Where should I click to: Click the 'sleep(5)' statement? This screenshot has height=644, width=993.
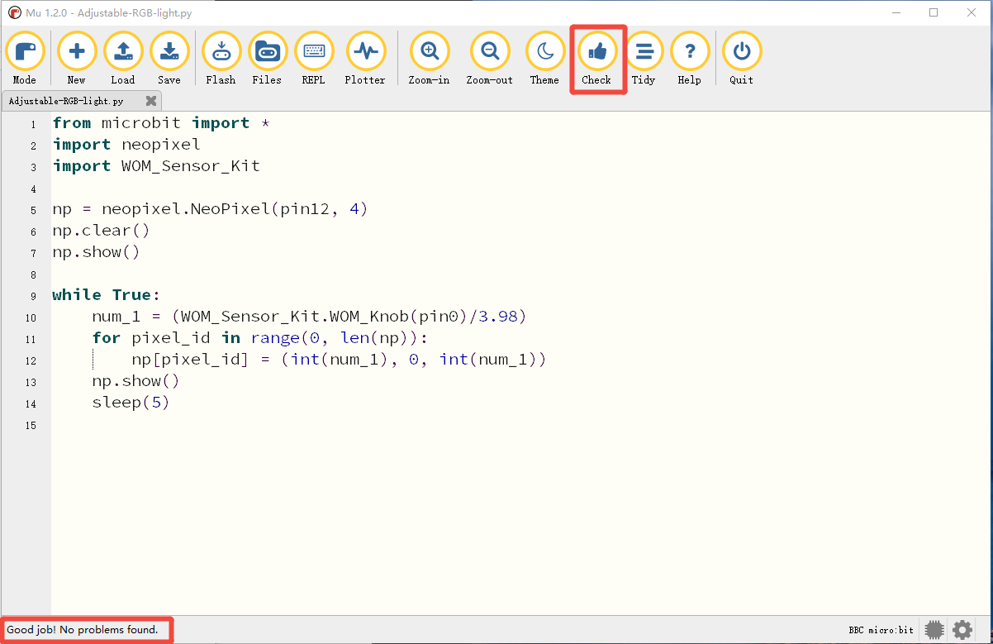tap(131, 403)
